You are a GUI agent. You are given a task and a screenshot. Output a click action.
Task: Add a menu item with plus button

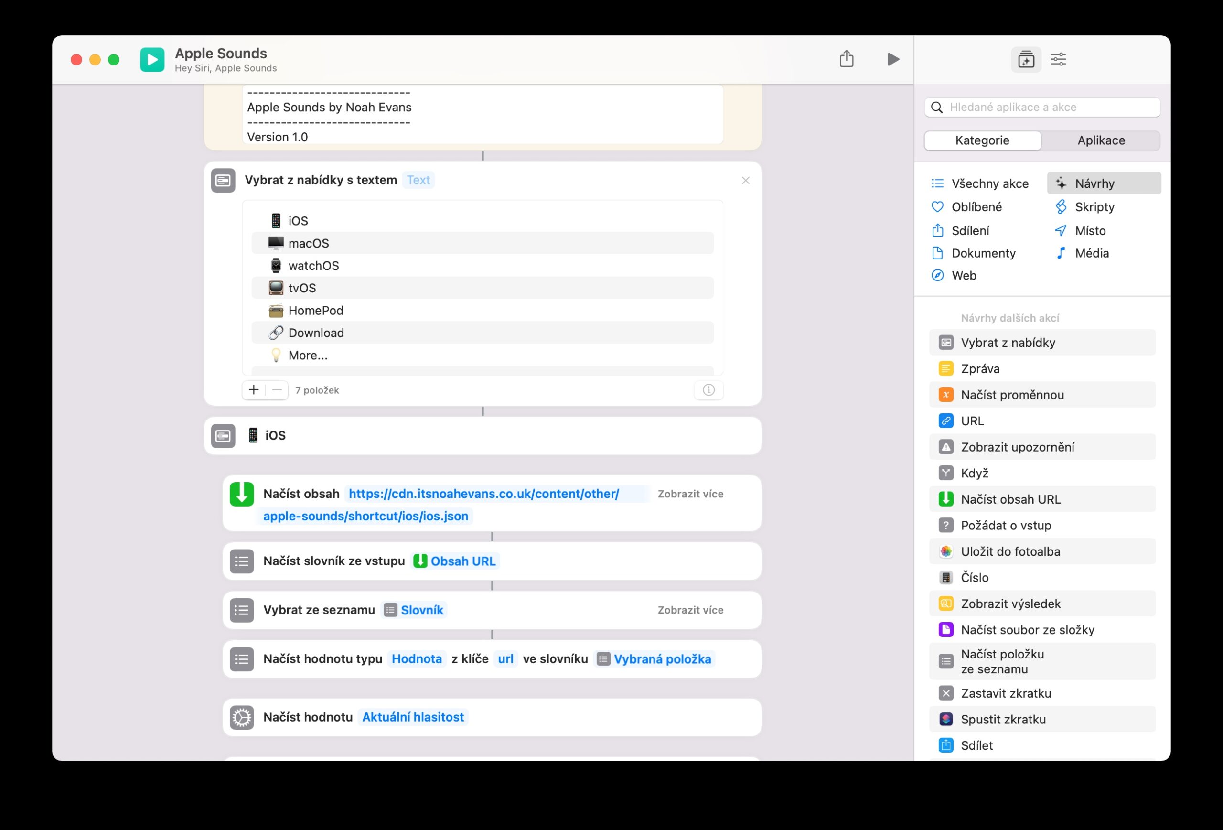coord(254,390)
